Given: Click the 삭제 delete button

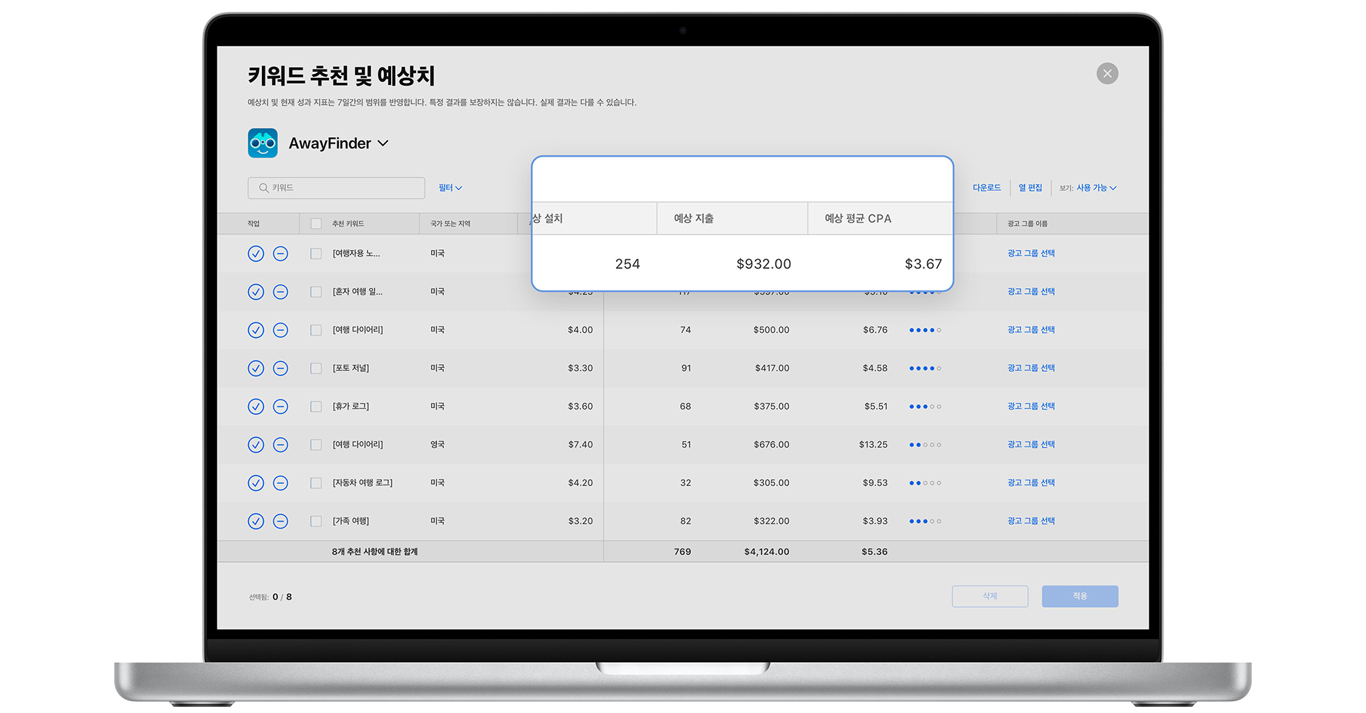Looking at the screenshot, I should [990, 596].
